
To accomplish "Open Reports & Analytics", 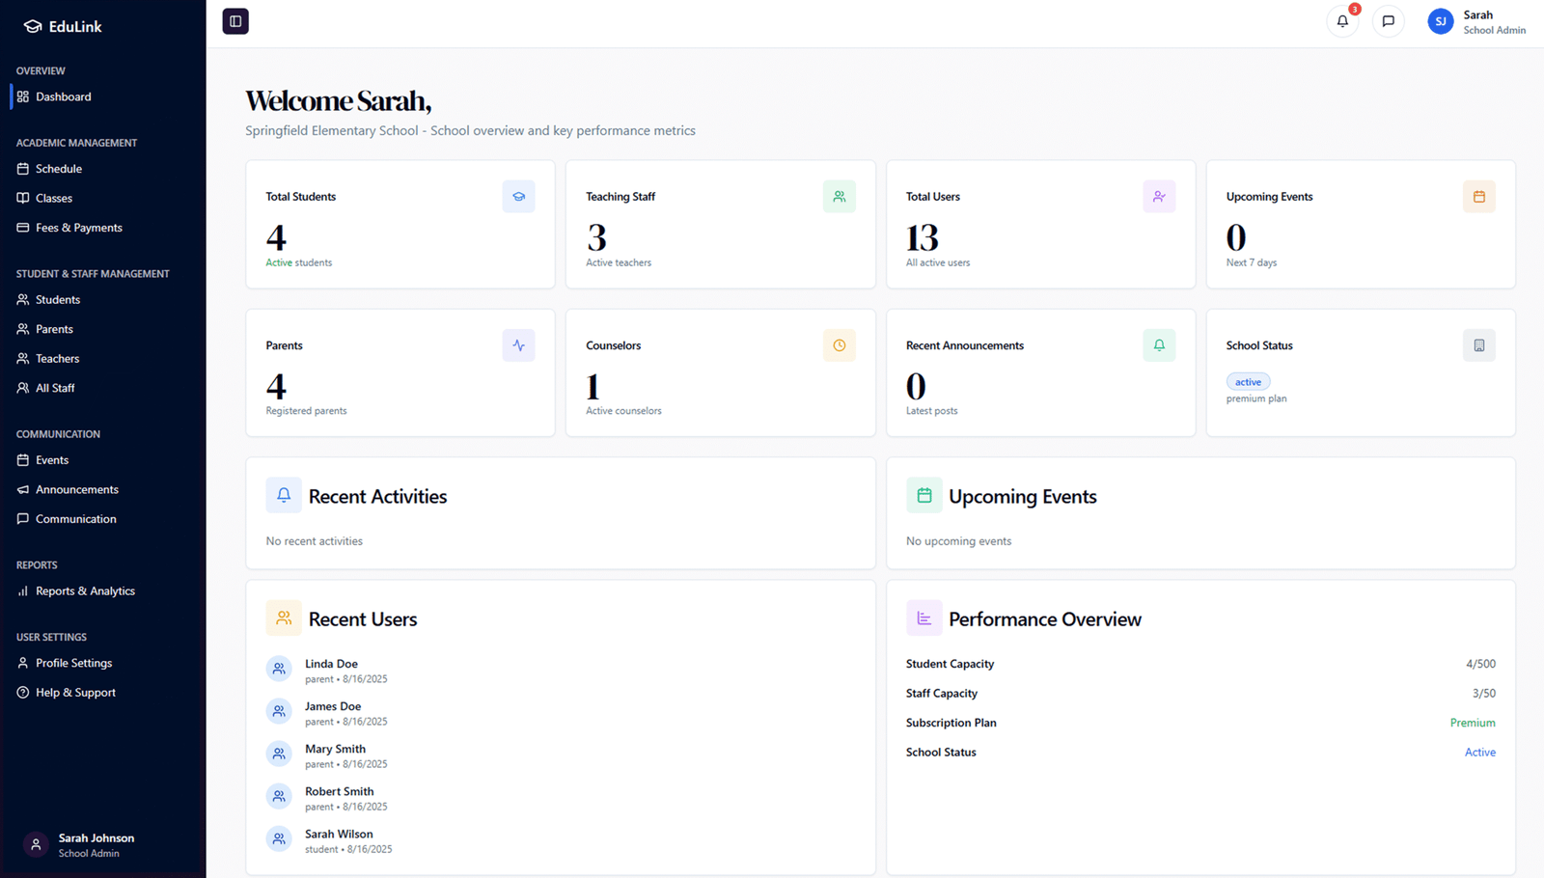I will tap(85, 591).
